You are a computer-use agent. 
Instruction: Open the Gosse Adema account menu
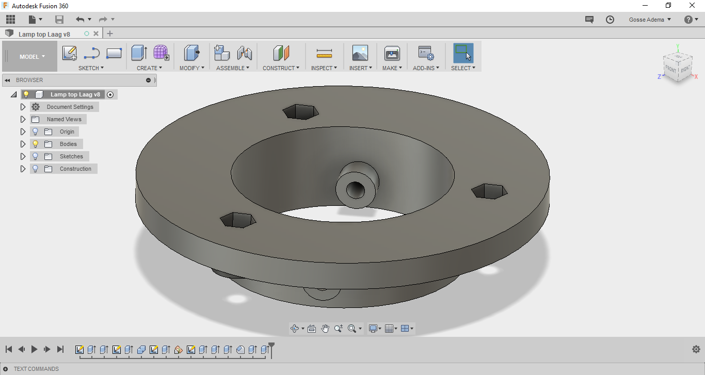(x=650, y=20)
